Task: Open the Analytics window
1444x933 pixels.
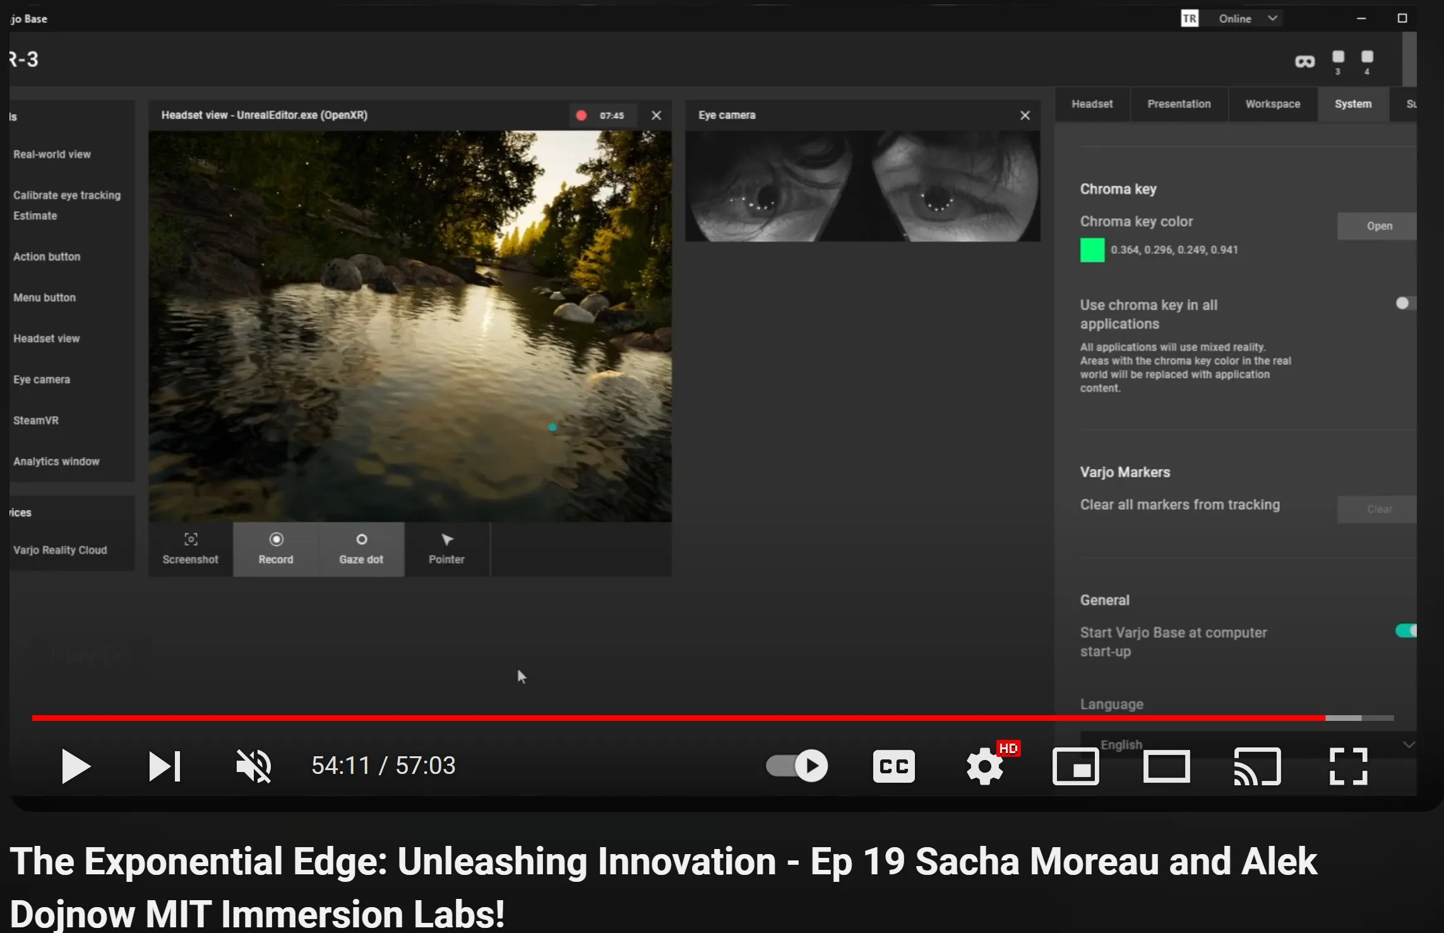Action: coord(56,462)
